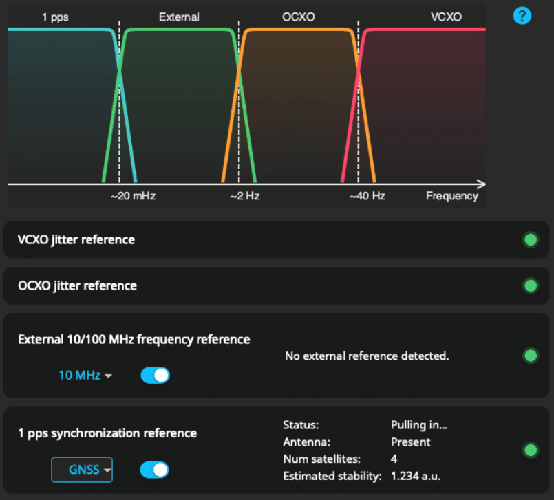Click the blue help question mark icon
Screen dimensions: 554x500
(x=522, y=16)
